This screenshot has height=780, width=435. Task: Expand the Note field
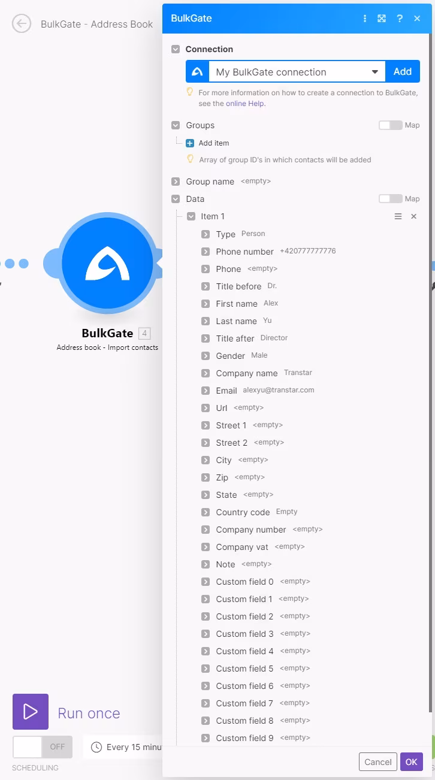coord(206,564)
